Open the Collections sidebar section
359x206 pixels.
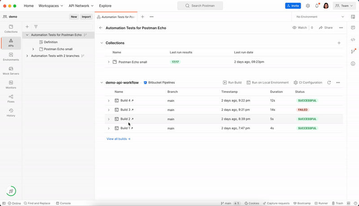(x=11, y=29)
